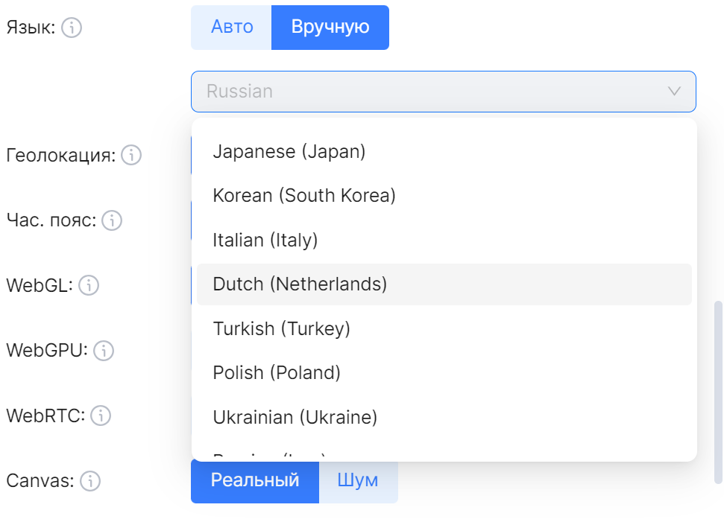Show the WebGL info tooltip icon
Viewport: 724px width, 522px height.
(88, 285)
